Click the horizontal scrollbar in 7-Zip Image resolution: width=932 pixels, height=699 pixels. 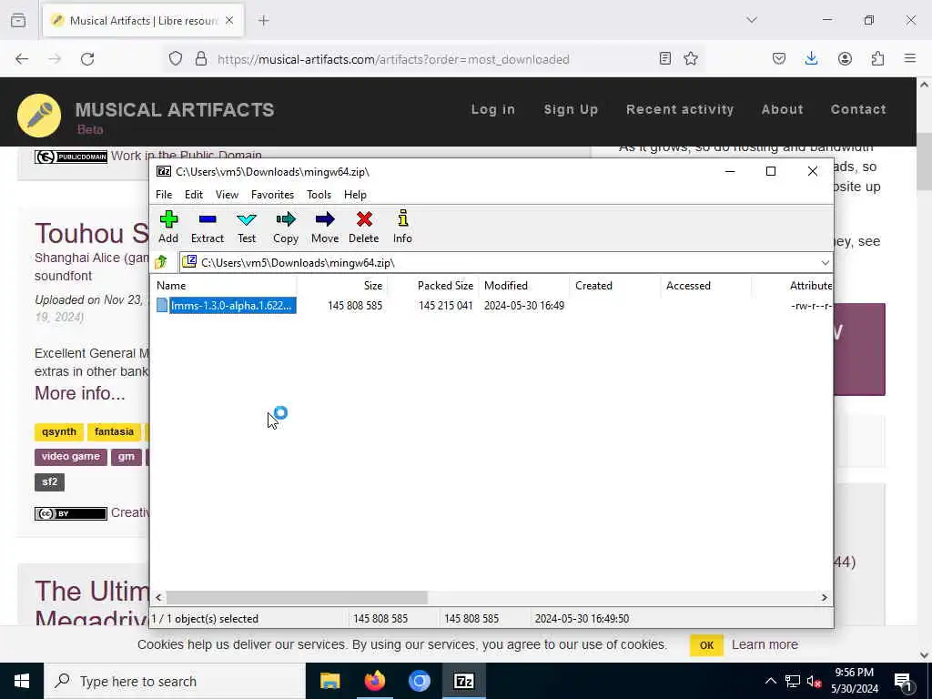tap(297, 597)
